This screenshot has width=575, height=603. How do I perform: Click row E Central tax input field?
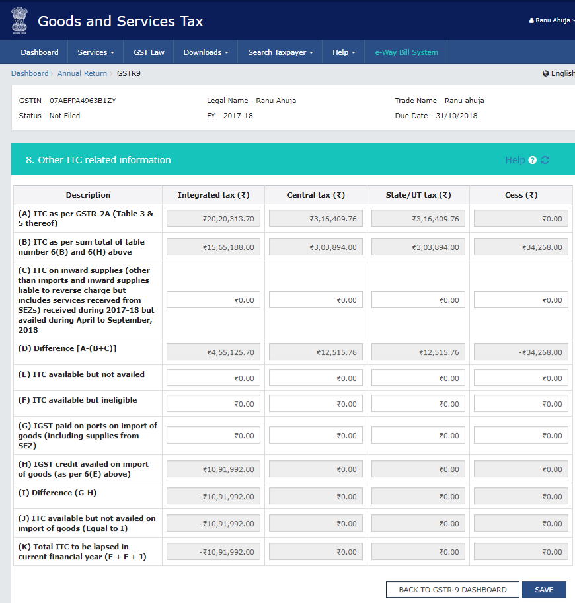coord(316,378)
